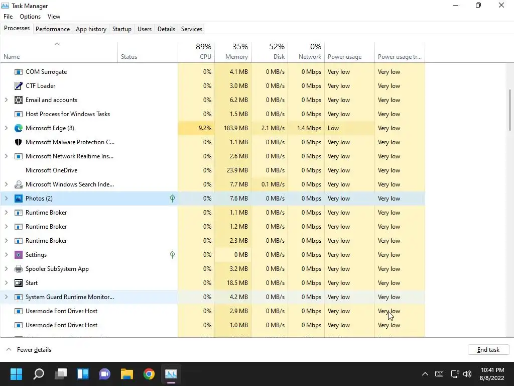
Task: Sort processes by Memory column header
Action: (x=233, y=52)
